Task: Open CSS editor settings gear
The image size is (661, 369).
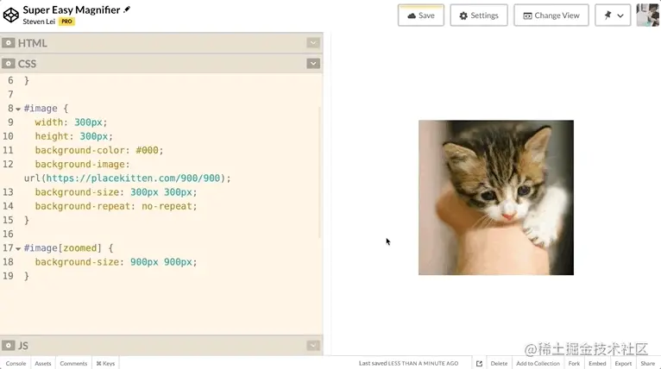Action: (8, 64)
